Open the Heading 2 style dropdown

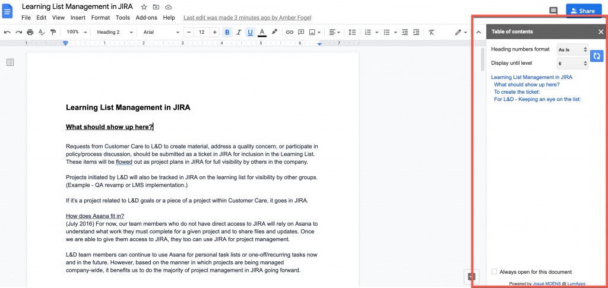[x=115, y=32]
